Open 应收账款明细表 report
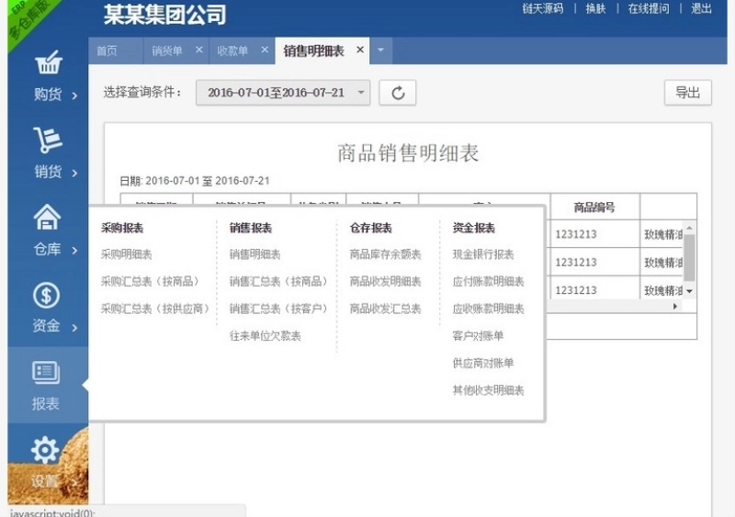 [489, 309]
